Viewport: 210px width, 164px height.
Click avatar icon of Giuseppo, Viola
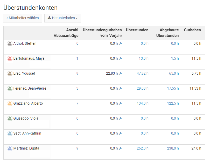pyautogui.click(x=10, y=119)
